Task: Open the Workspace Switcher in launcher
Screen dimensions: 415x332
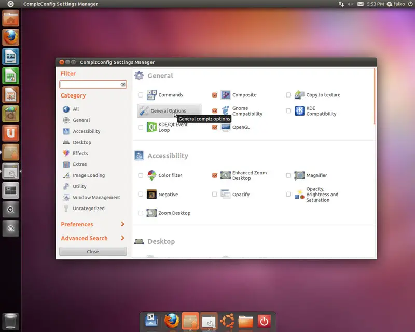Action: coord(10,190)
